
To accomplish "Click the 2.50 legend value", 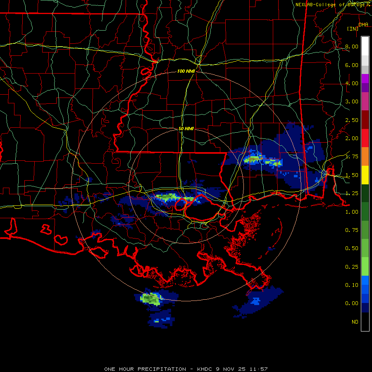I will (352, 120).
